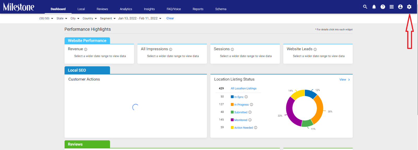Open the Action Needed listings link

(243, 128)
